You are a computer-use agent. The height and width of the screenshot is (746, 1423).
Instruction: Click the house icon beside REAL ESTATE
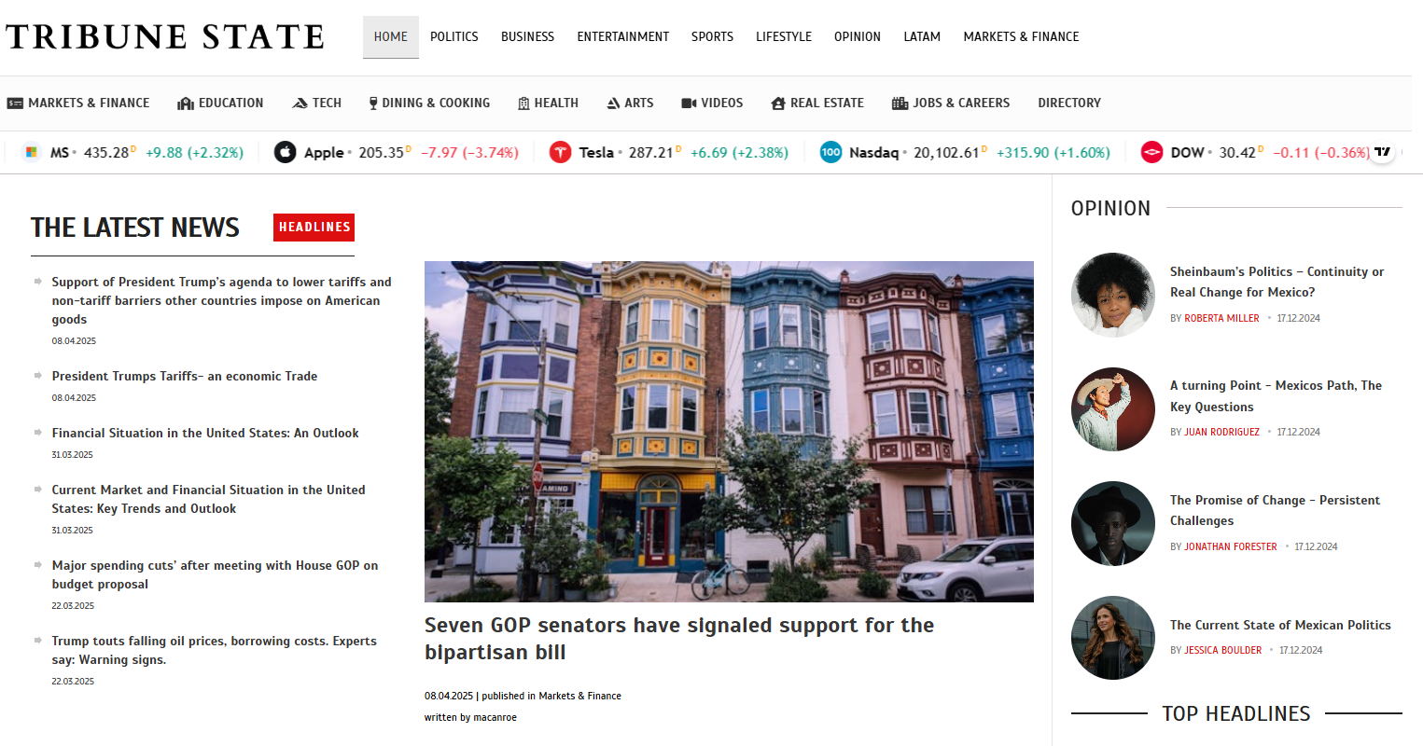(x=779, y=103)
